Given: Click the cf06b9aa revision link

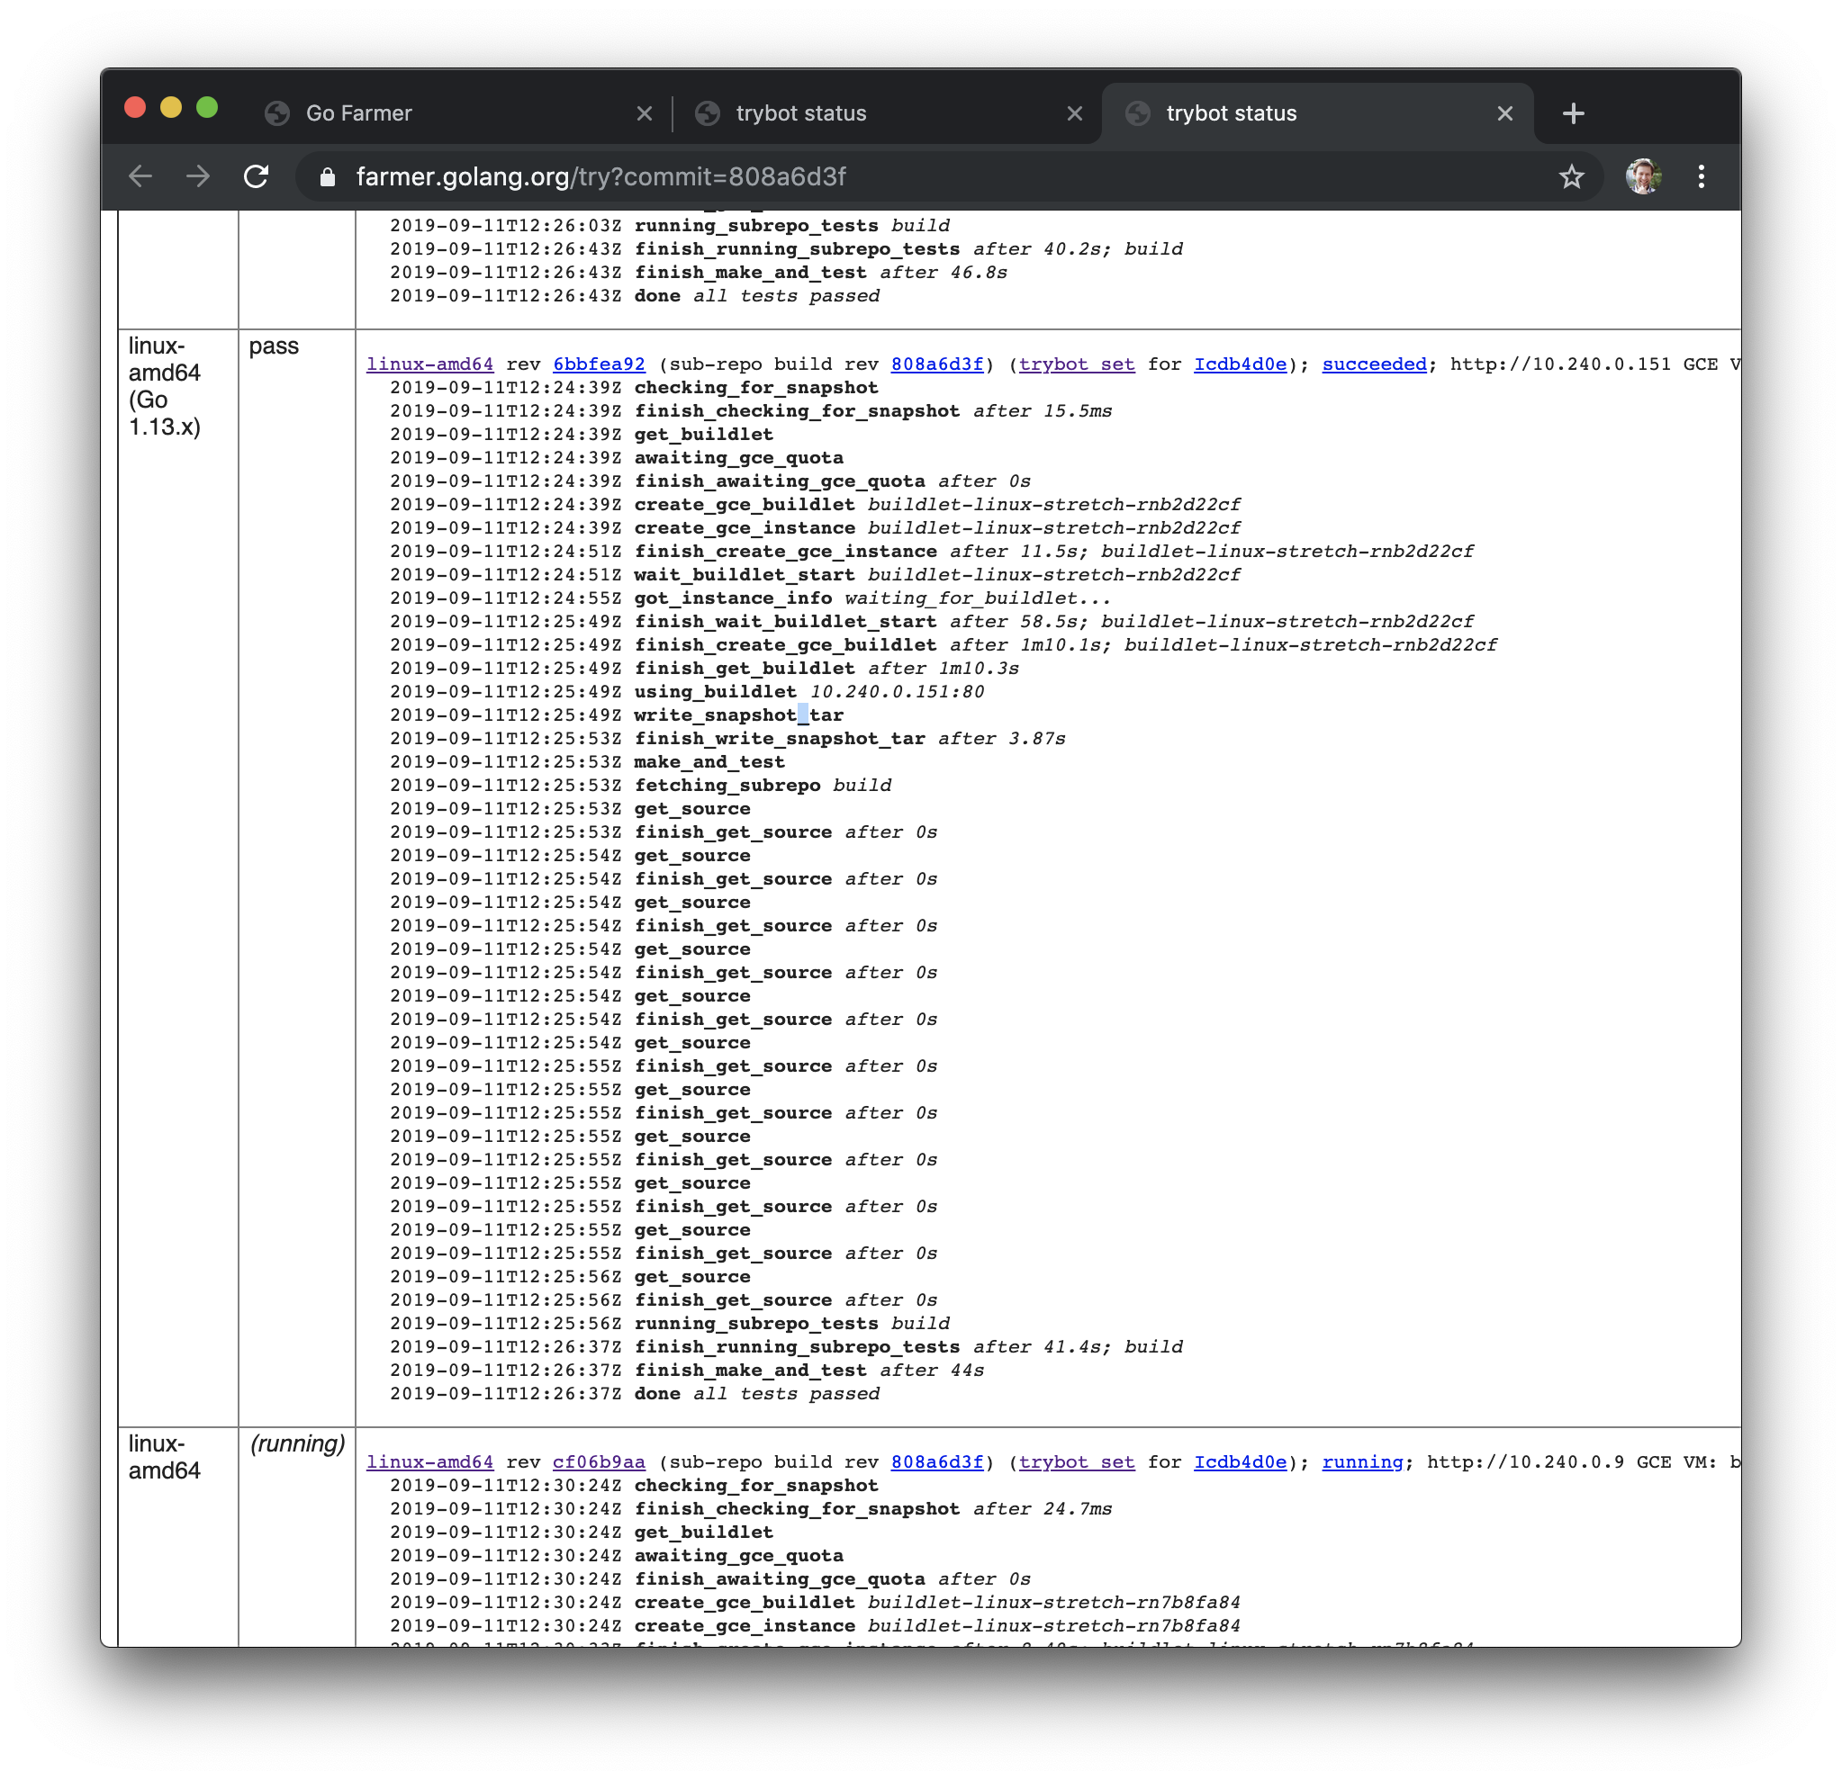Looking at the screenshot, I should 598,1461.
